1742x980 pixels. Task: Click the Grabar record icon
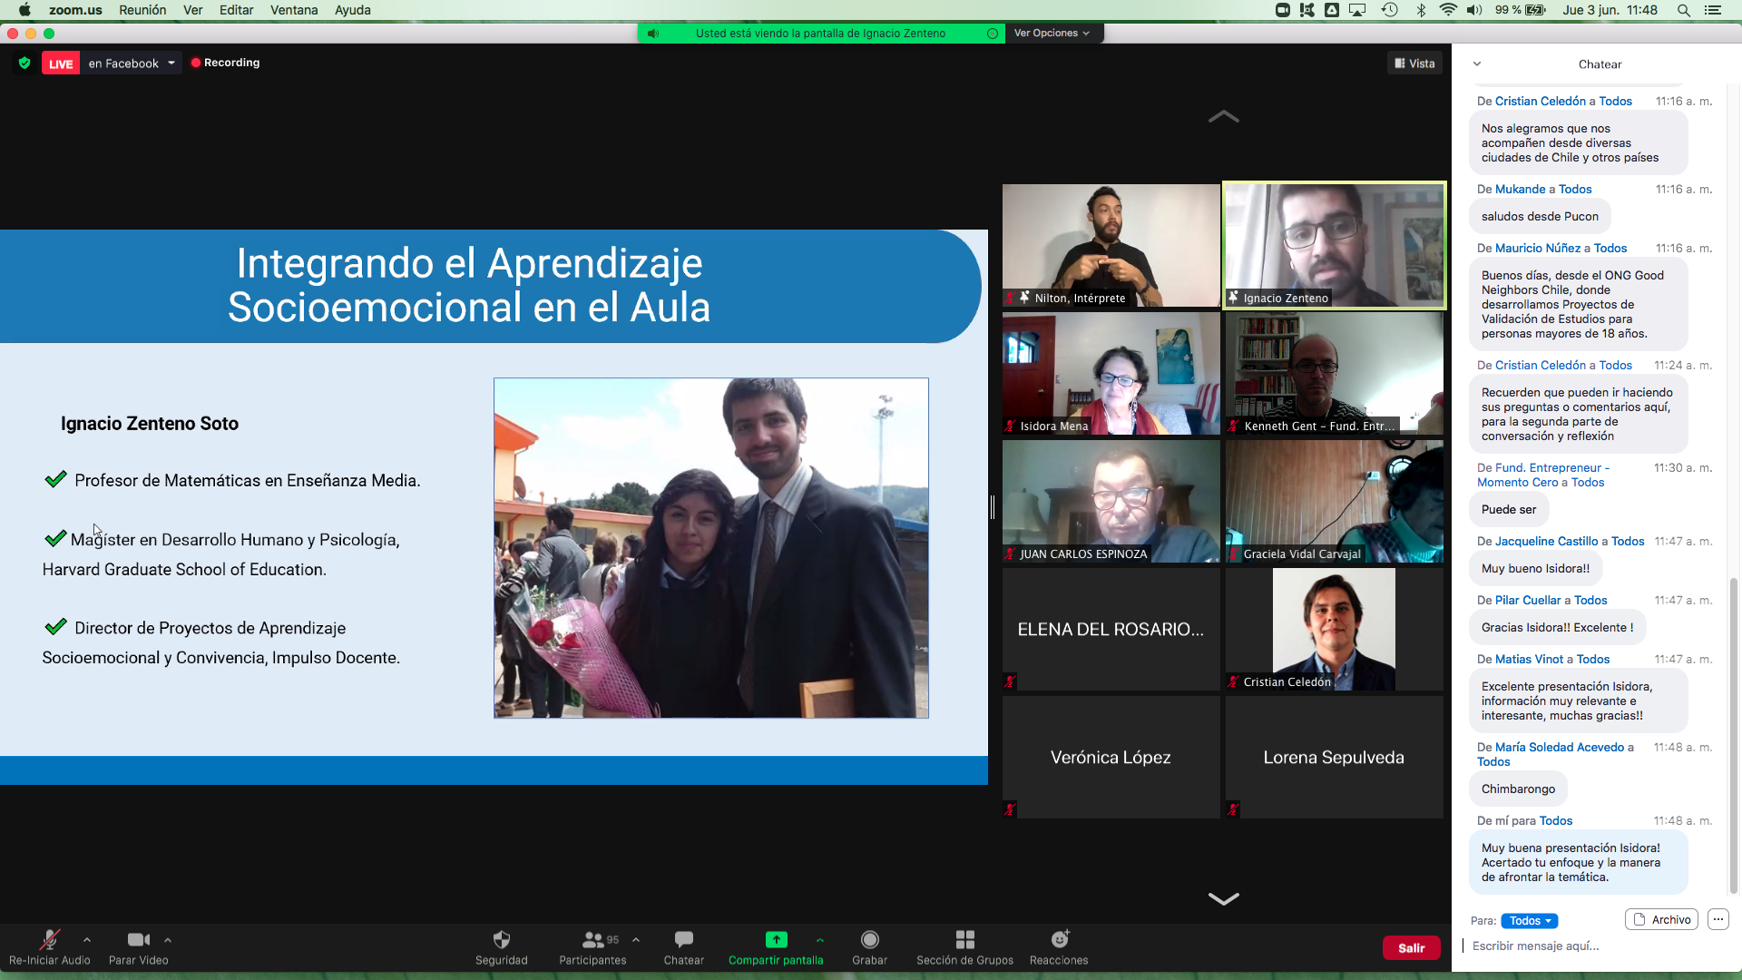click(x=869, y=940)
